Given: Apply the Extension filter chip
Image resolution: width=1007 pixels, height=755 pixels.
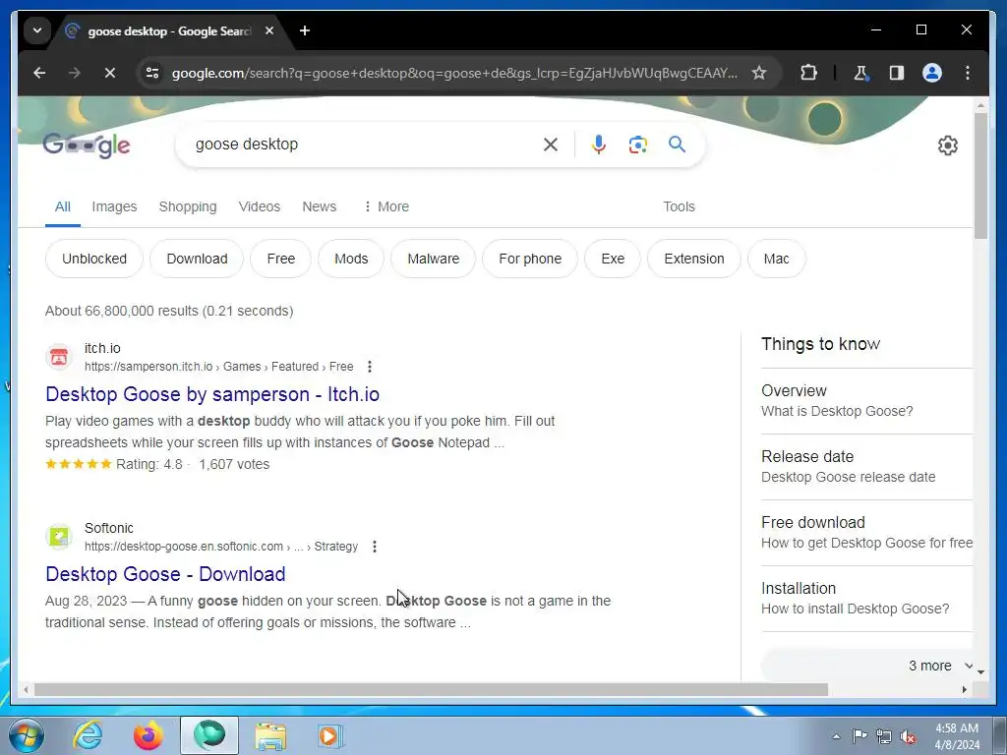Looking at the screenshot, I should click(x=694, y=259).
